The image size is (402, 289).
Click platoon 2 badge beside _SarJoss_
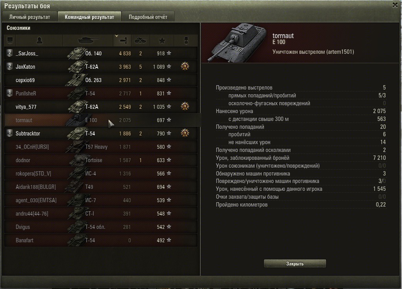tap(9, 53)
